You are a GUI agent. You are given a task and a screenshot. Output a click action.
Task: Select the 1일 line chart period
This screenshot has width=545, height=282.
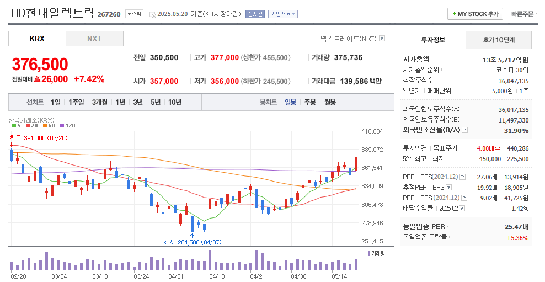(55, 102)
